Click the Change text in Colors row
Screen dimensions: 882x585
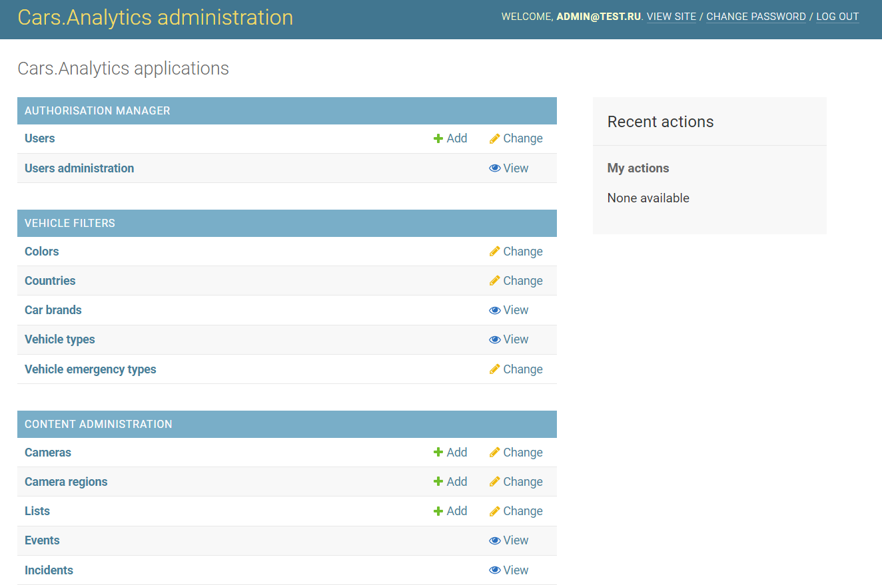coord(523,252)
